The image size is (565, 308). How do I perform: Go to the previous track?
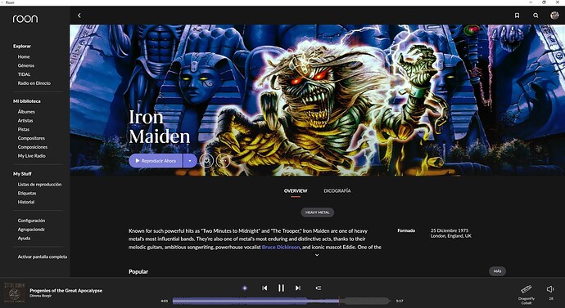pyautogui.click(x=264, y=288)
